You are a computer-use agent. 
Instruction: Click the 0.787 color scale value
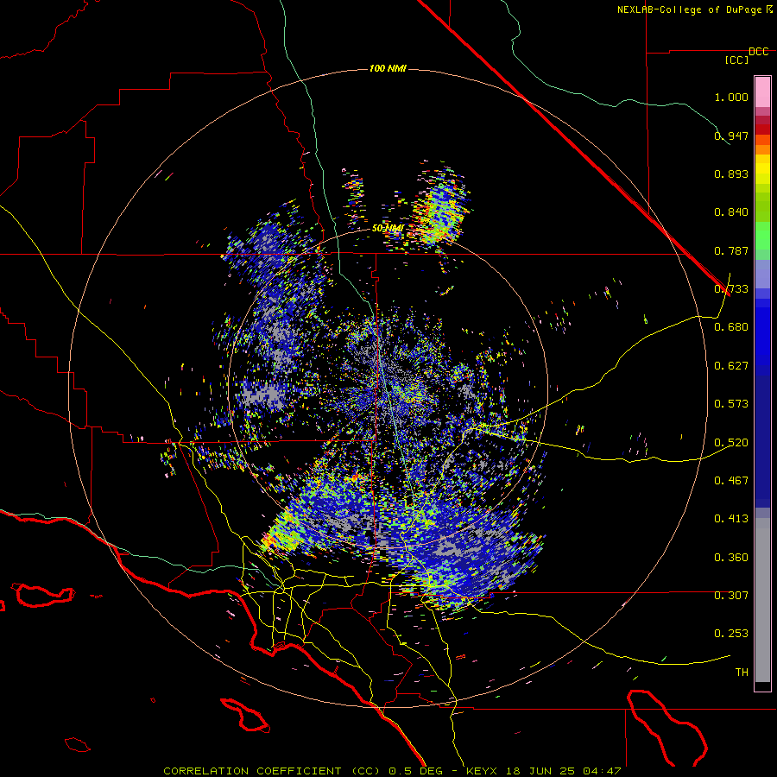click(731, 250)
